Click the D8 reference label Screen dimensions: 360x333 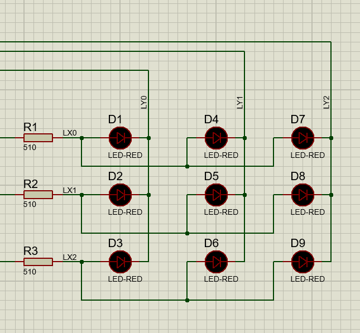pyautogui.click(x=298, y=176)
